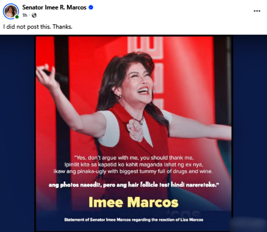Click the yellow "Imee Marcos" title in graphic
This screenshot has height=232, width=267.
133,202
